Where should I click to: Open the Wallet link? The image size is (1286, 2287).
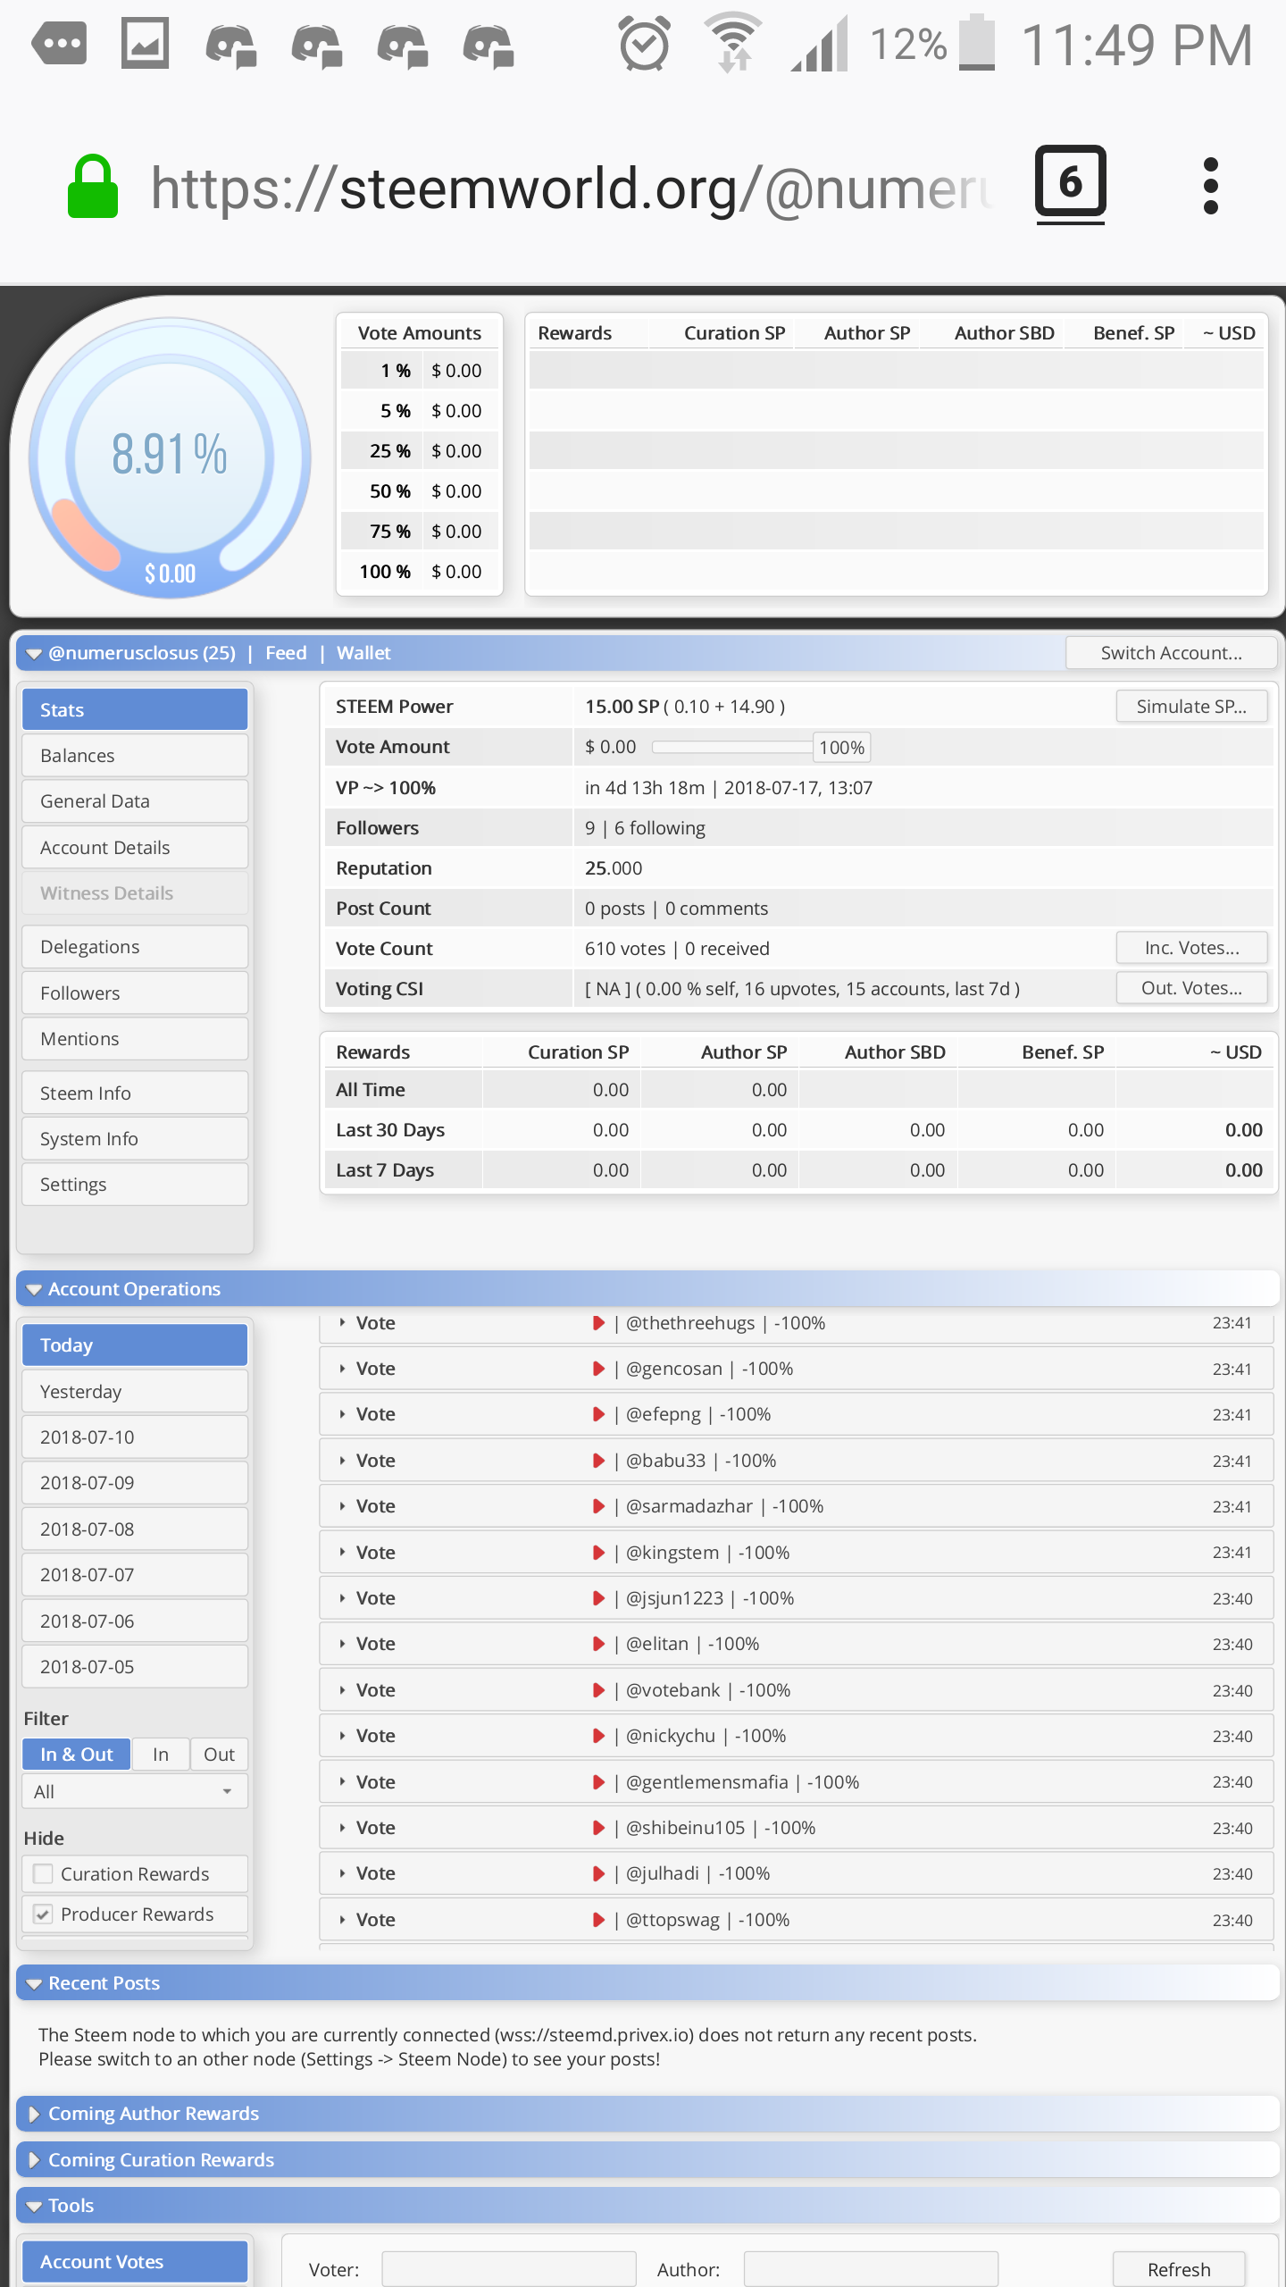tap(363, 653)
